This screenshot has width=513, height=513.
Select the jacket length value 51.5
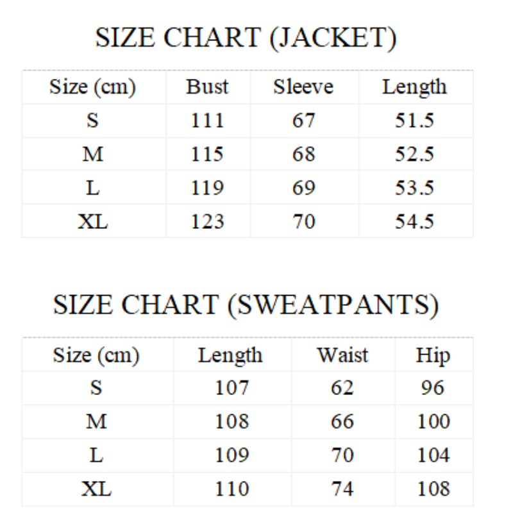[x=414, y=121]
